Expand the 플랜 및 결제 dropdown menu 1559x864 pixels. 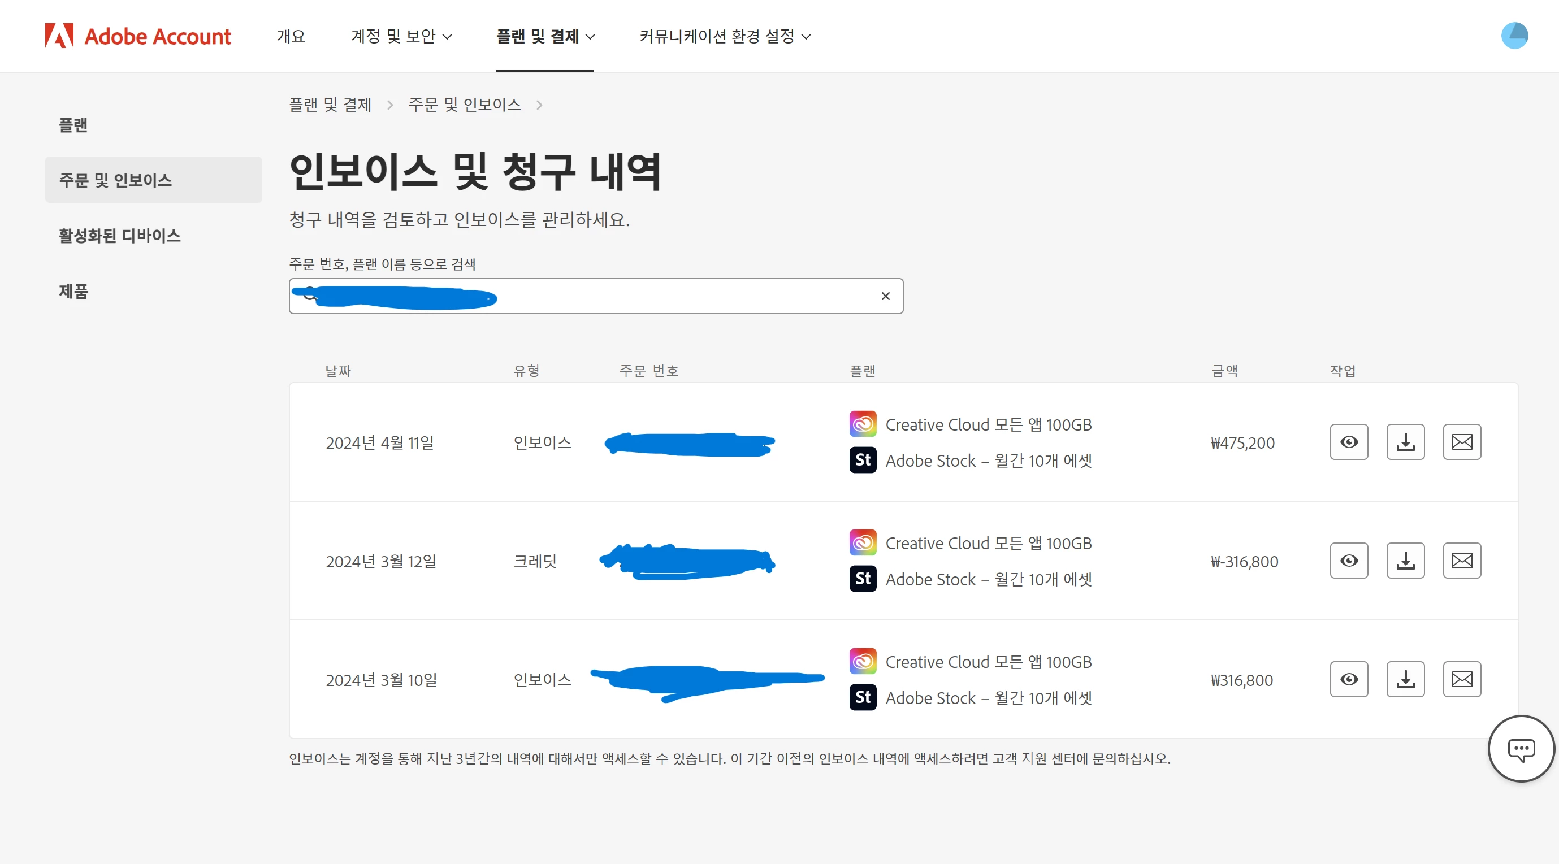[x=545, y=36]
